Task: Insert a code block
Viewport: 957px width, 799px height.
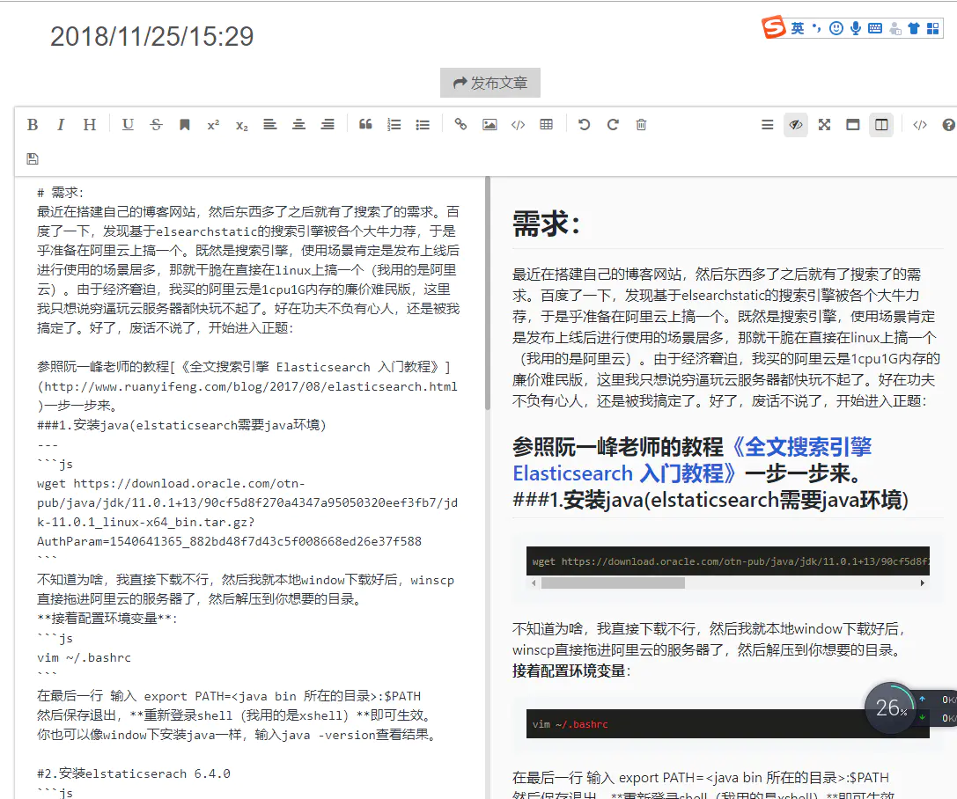Action: pyautogui.click(x=519, y=125)
